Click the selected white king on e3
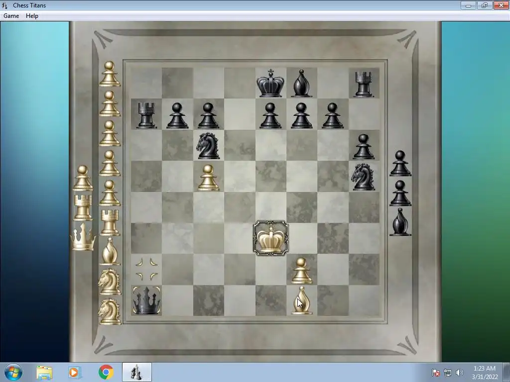 [270, 238]
